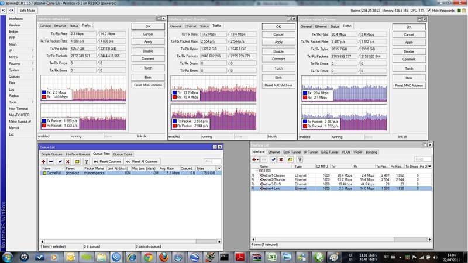Click the Windows Start orb
Screen dimensions: 468x263
pos(7,257)
